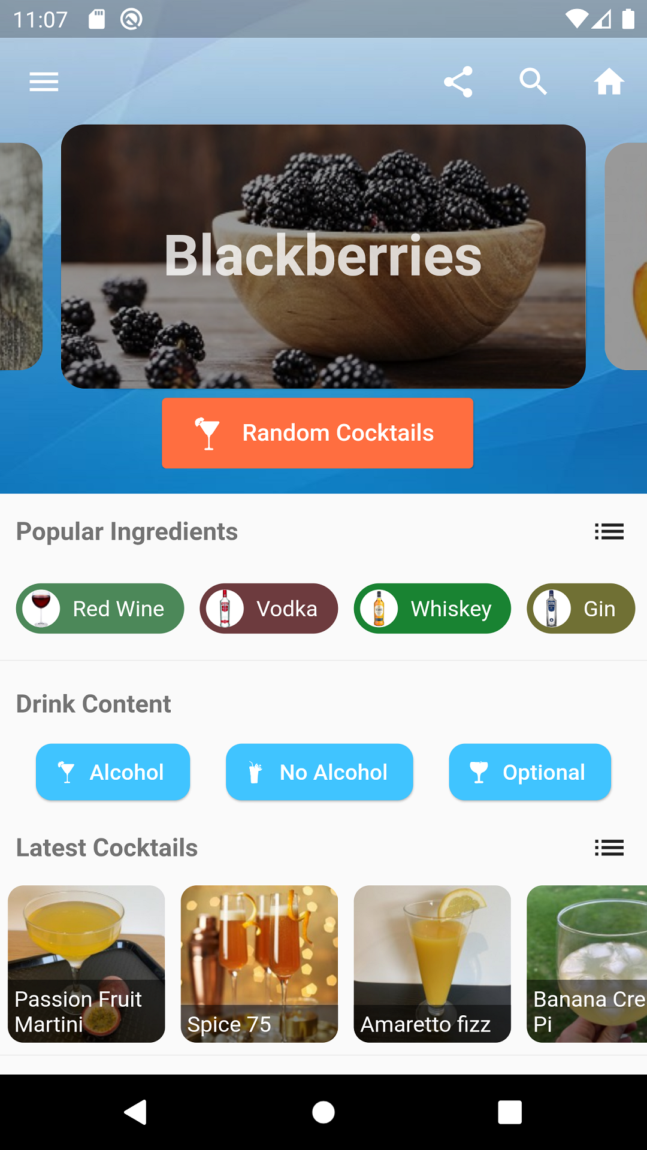Go to home via house icon
The width and height of the screenshot is (647, 1150).
click(609, 81)
